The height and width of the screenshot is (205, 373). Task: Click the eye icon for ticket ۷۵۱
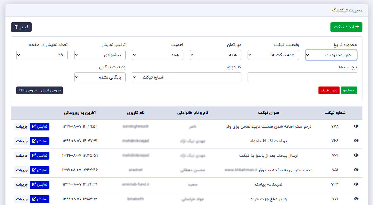356,170
